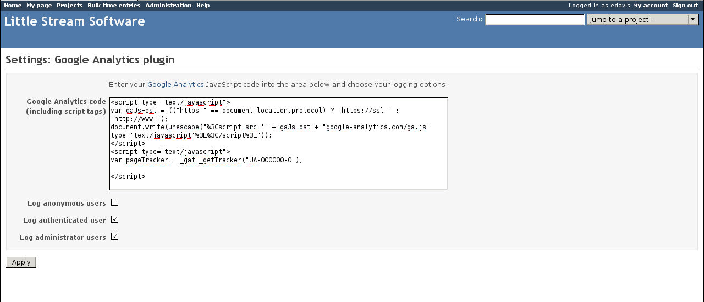Go to My page

38,5
